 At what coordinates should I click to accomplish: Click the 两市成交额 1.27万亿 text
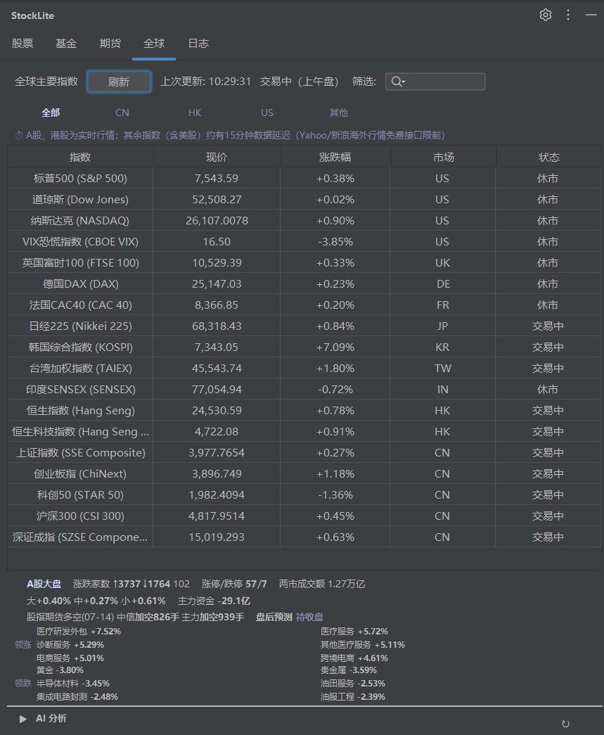point(322,584)
